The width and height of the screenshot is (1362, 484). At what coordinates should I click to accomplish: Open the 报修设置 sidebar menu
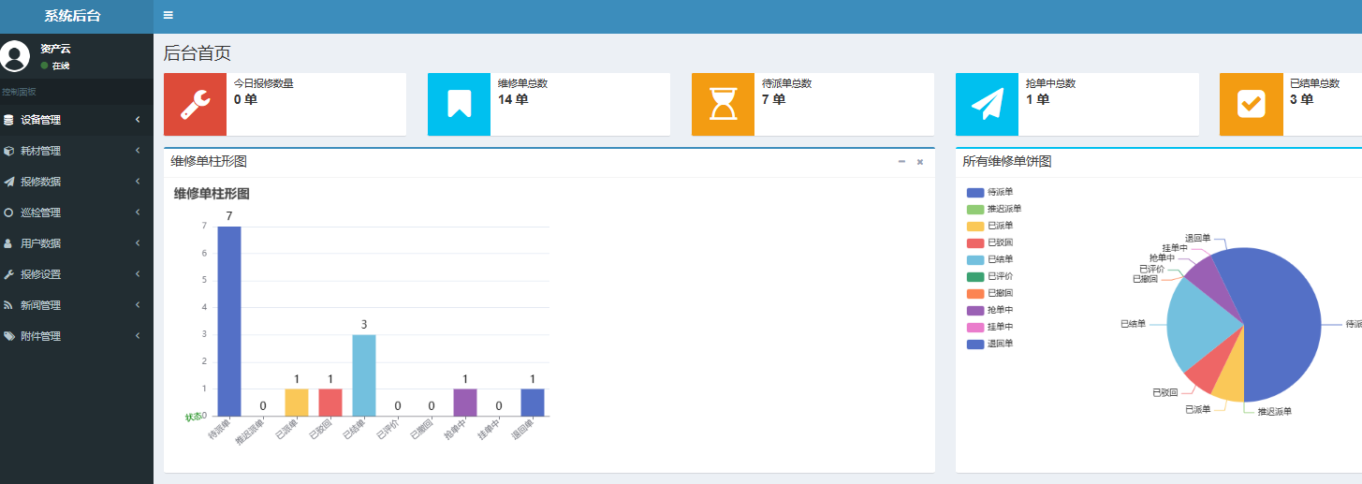coord(77,274)
